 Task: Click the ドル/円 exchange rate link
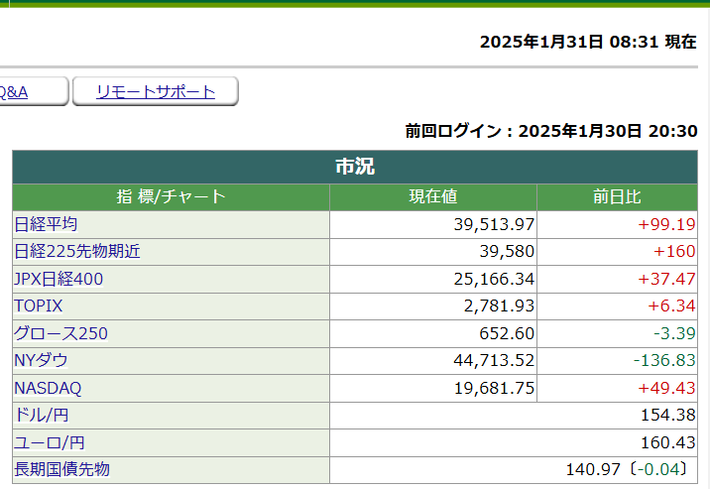tap(41, 416)
